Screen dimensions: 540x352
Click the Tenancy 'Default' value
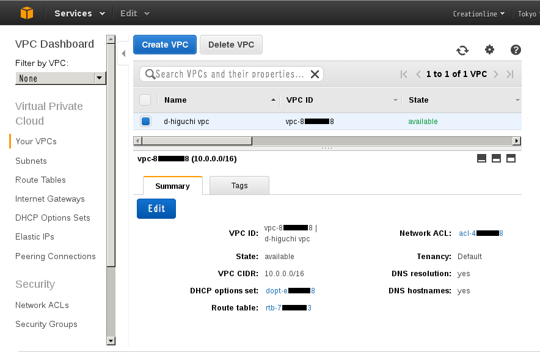click(469, 256)
